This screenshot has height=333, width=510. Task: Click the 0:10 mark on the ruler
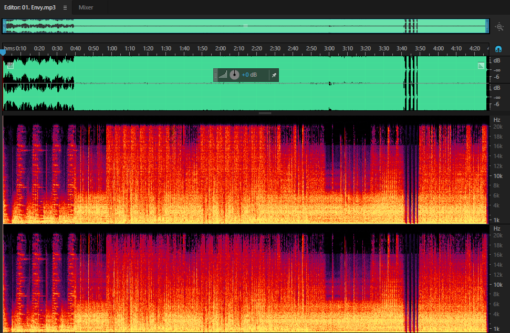pyautogui.click(x=21, y=48)
